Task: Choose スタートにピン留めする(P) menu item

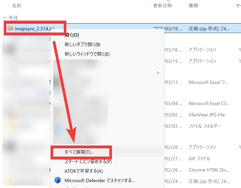Action: (x=88, y=161)
